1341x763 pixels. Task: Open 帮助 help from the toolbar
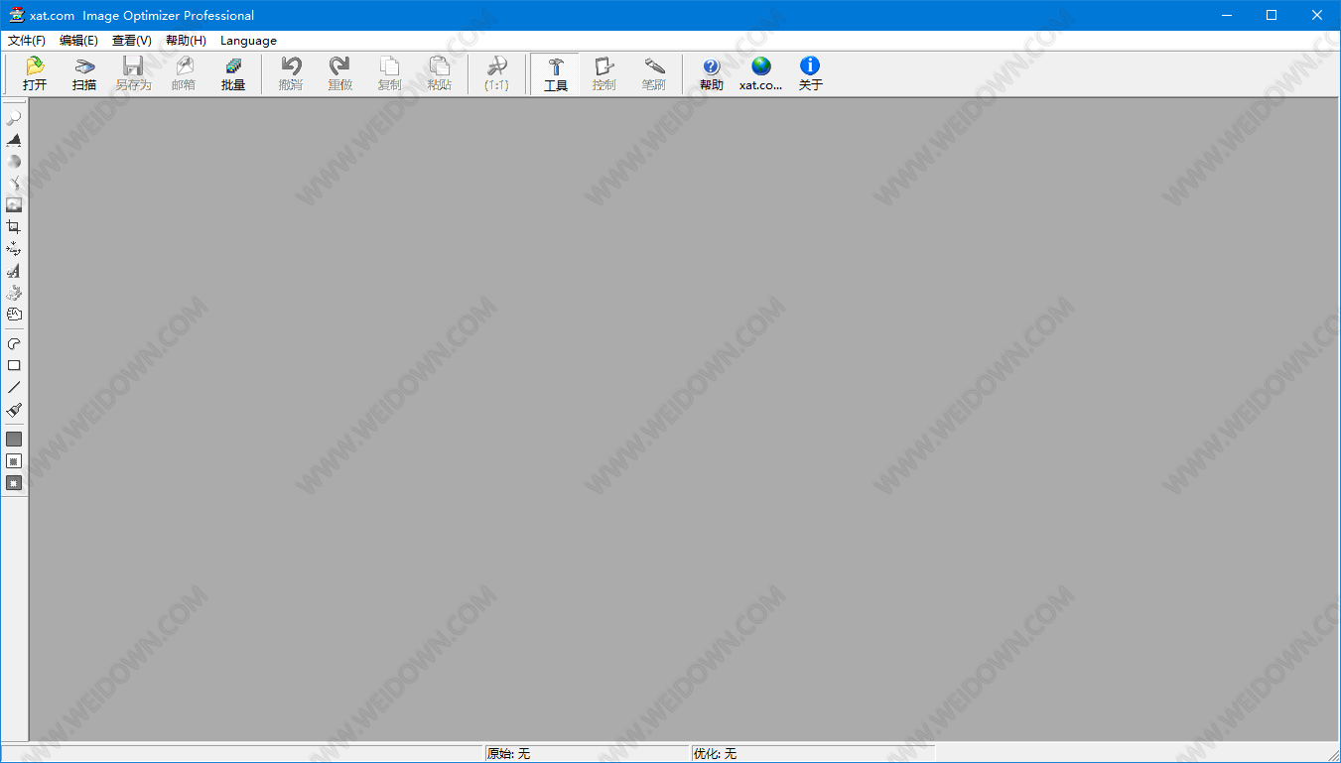tap(712, 74)
